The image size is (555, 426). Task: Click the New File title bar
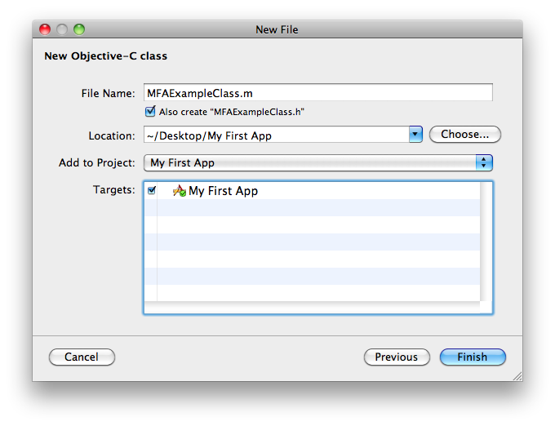(277, 29)
